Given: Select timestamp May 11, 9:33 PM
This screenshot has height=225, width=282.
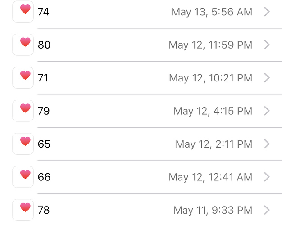Looking at the screenshot, I should [213, 210].
